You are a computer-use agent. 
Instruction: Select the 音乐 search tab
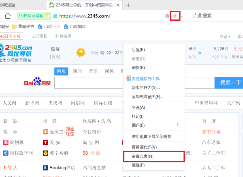93,71
